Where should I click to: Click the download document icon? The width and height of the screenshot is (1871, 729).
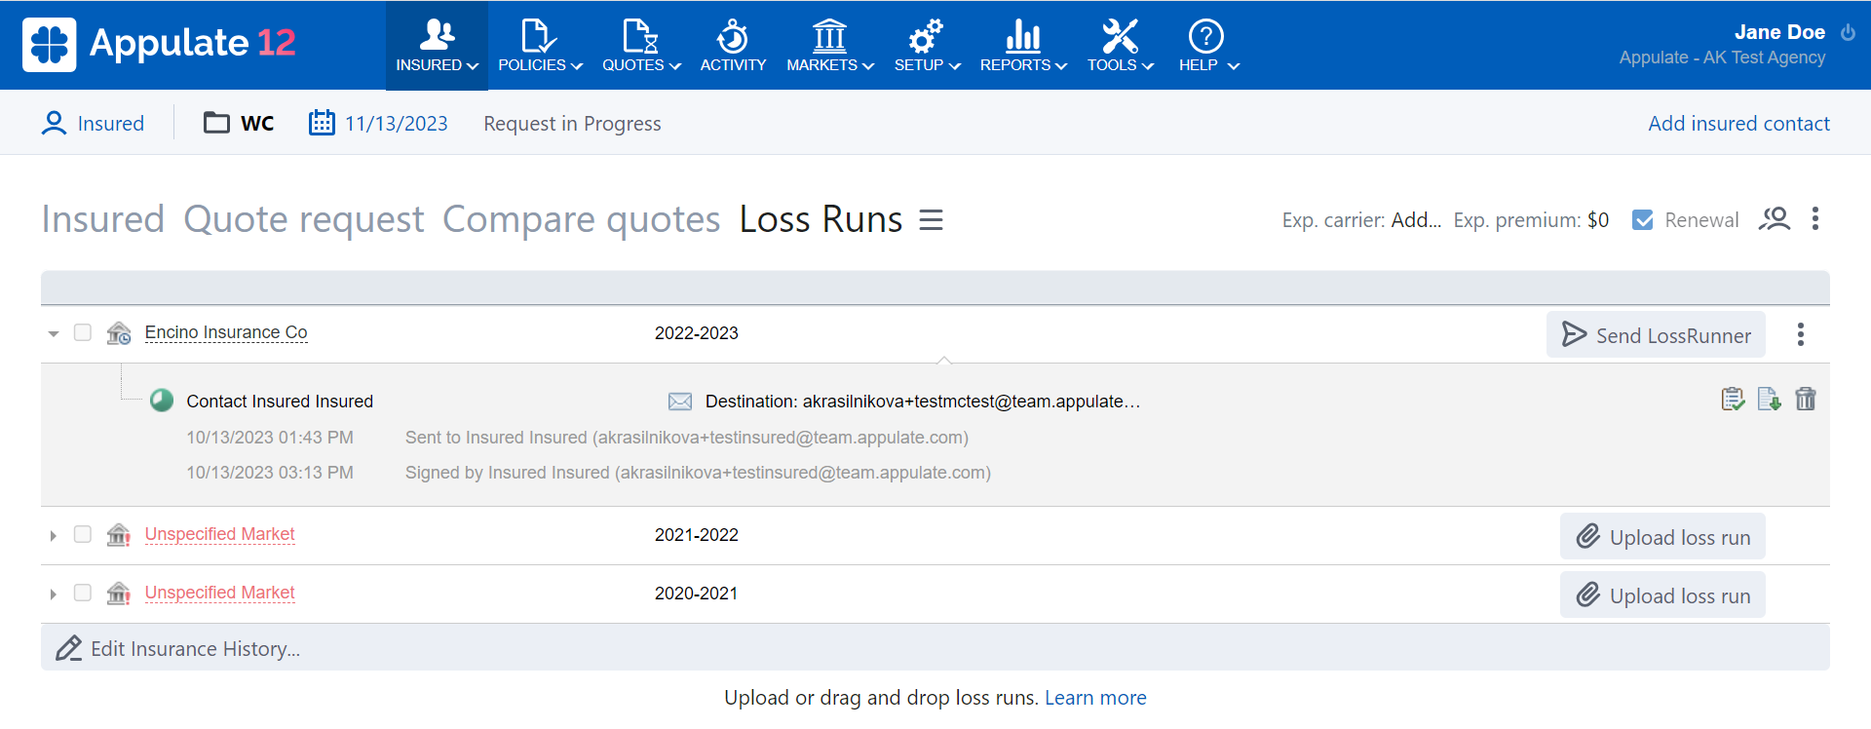coord(1769,399)
